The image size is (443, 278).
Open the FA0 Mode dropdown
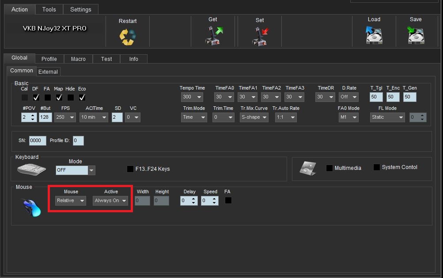point(348,117)
